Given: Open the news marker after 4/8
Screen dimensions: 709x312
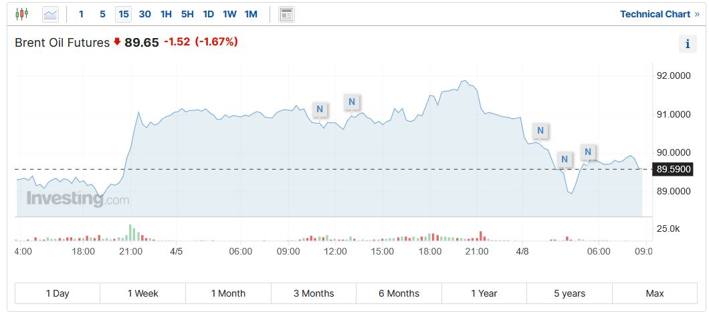Looking at the screenshot, I should tap(540, 130).
